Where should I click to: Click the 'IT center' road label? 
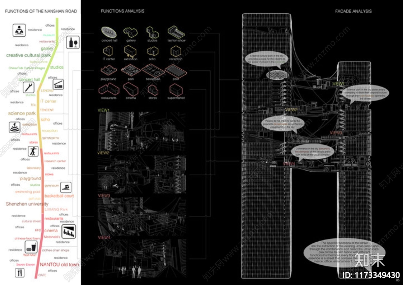(48, 101)
